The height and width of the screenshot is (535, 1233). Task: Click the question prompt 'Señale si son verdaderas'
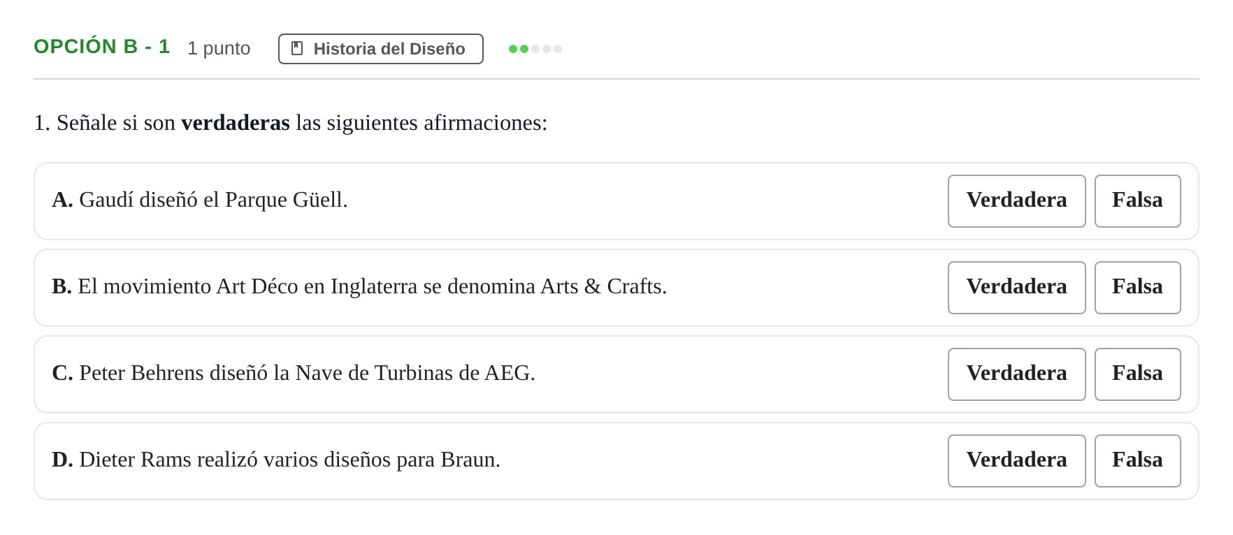pyautogui.click(x=291, y=123)
